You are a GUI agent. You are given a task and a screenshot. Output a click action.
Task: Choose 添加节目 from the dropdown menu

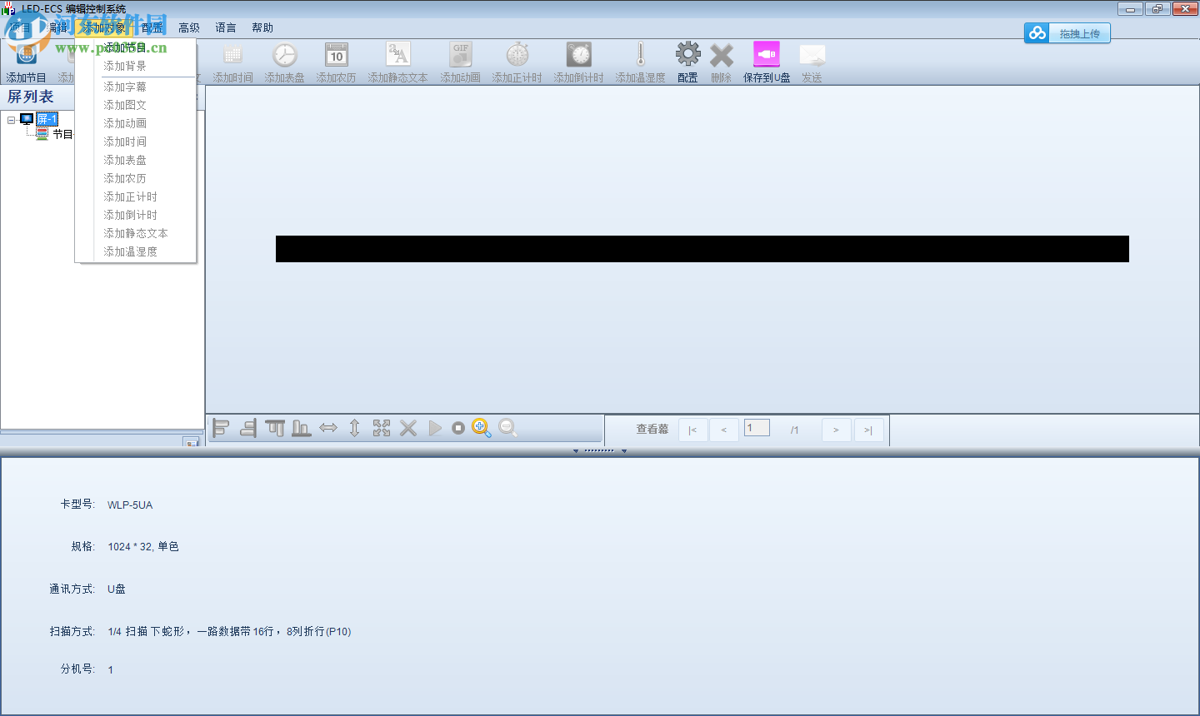[x=136, y=47]
